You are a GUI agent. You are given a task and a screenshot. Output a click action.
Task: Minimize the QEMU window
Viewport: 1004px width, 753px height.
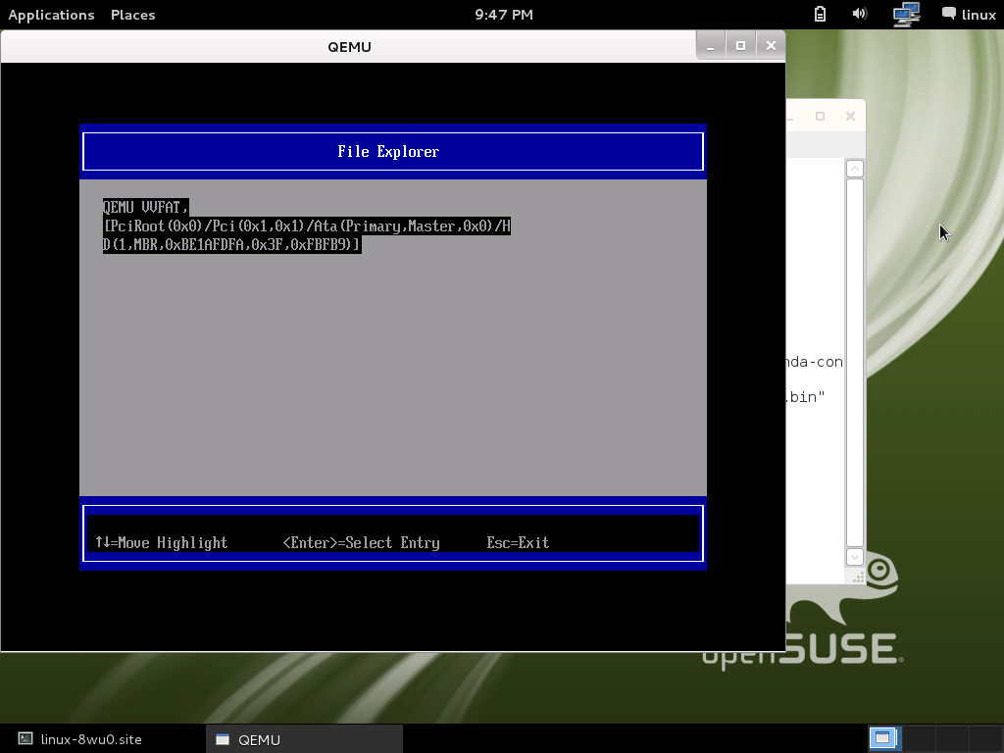(711, 45)
